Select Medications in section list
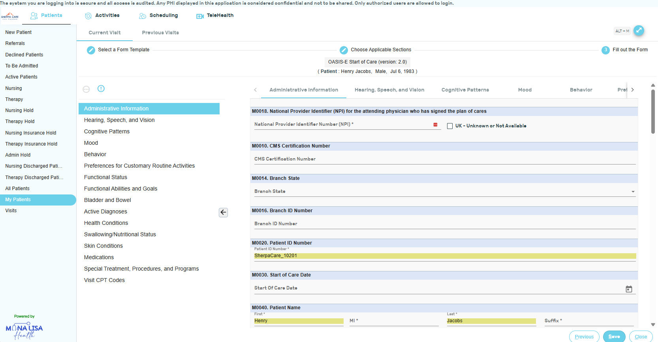This screenshot has width=658, height=342. click(x=99, y=258)
